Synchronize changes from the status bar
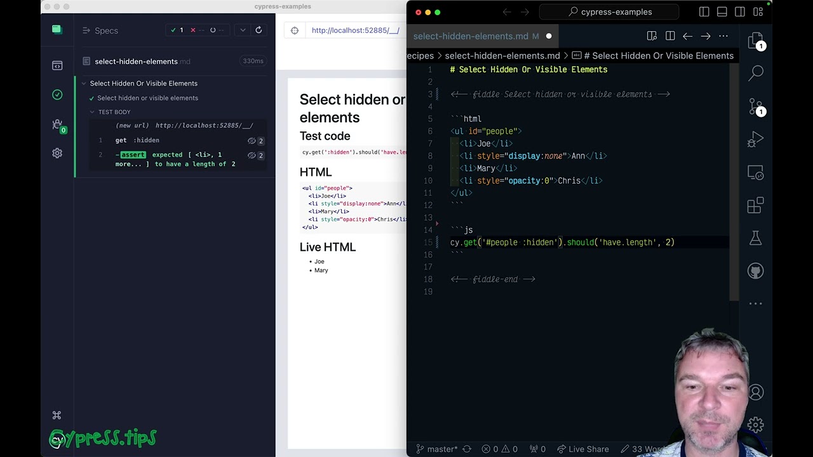Viewport: 813px width, 457px height. [x=467, y=449]
